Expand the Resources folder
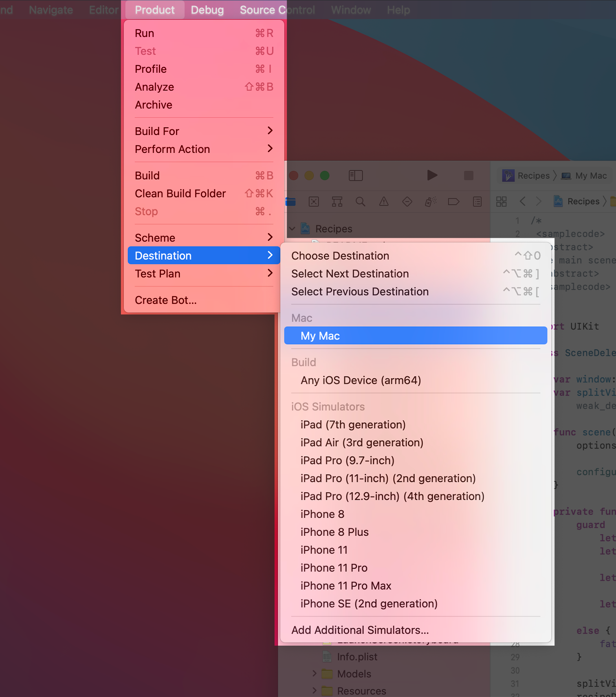Screen dimensions: 616x697 (x=314, y=690)
